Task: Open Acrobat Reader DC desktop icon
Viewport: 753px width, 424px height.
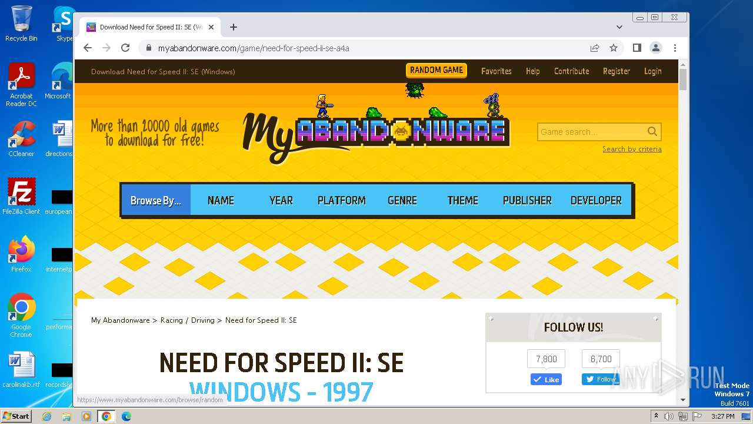Action: coord(21,85)
